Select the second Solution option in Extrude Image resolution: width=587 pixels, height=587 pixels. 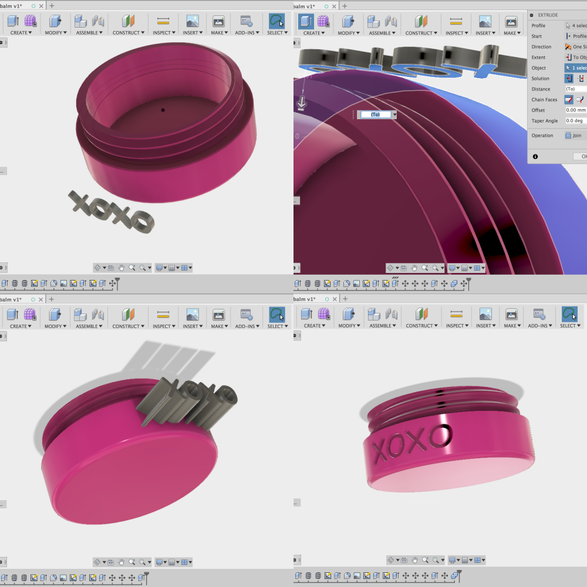(x=581, y=78)
